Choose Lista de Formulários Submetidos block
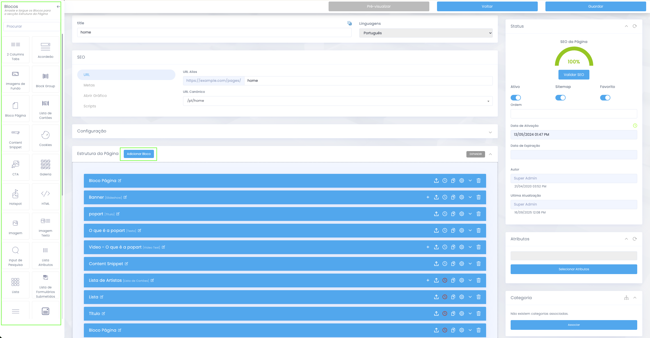Image resolution: width=650 pixels, height=338 pixels. coord(46,285)
